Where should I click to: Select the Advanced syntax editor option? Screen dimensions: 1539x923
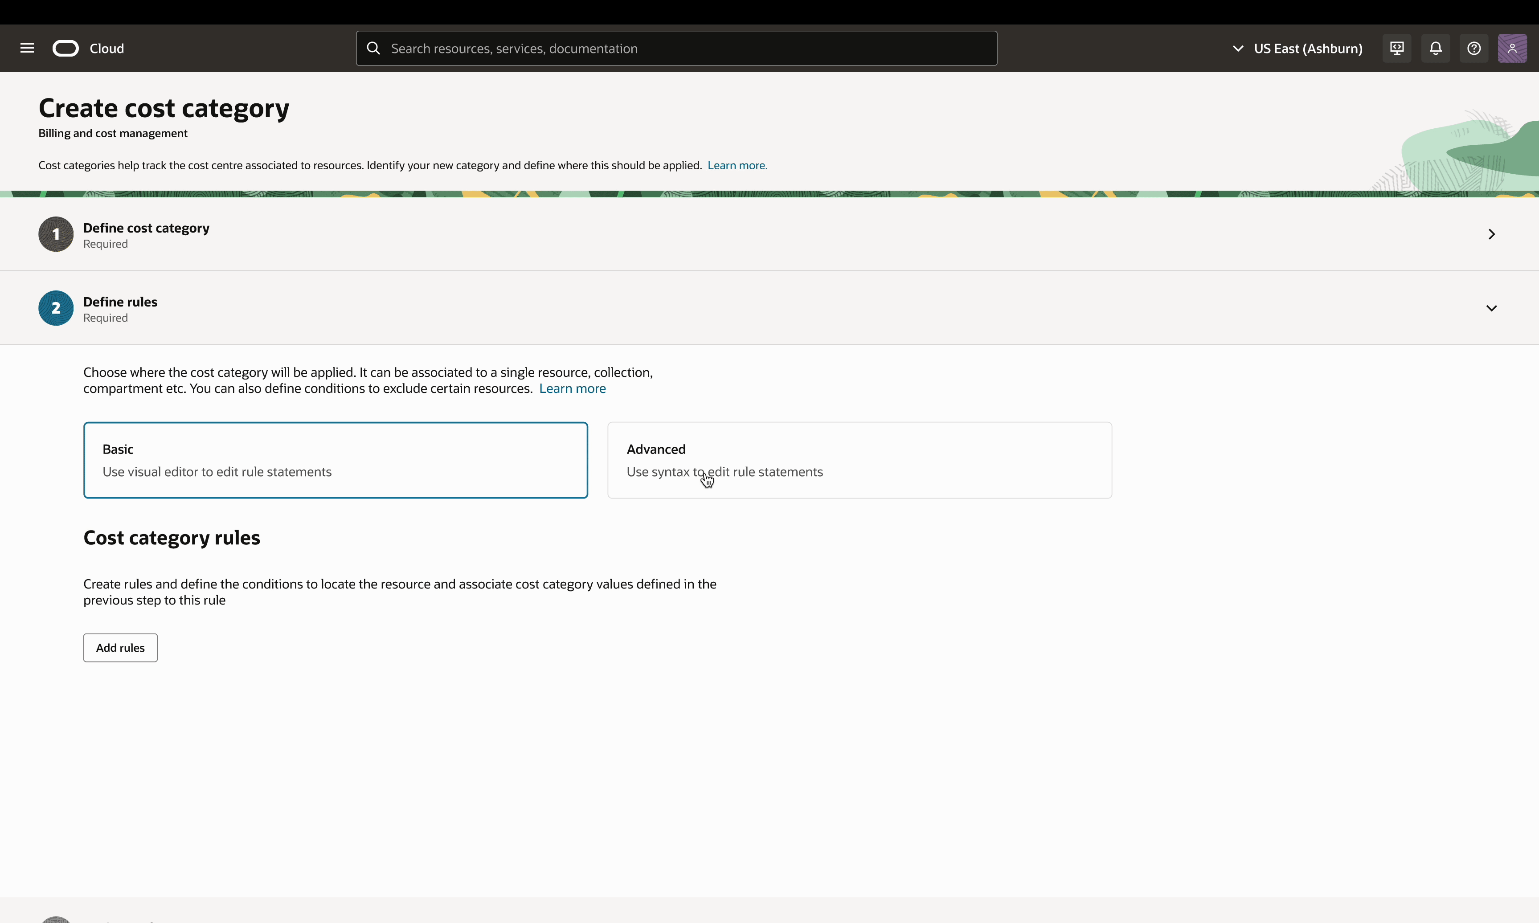click(x=859, y=460)
